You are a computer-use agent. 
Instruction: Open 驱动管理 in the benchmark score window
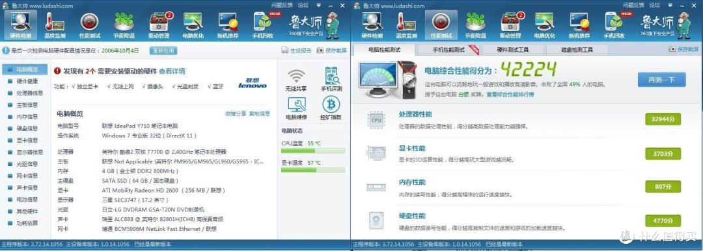pos(511,25)
